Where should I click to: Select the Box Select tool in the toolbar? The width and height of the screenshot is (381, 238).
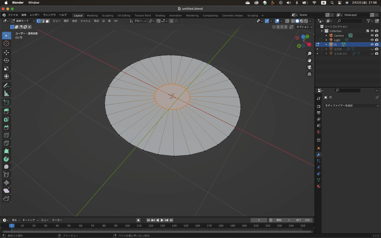tap(7, 35)
